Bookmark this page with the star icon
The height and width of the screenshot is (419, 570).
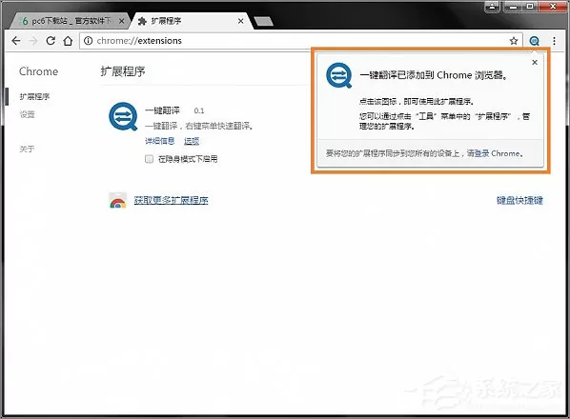tap(514, 41)
